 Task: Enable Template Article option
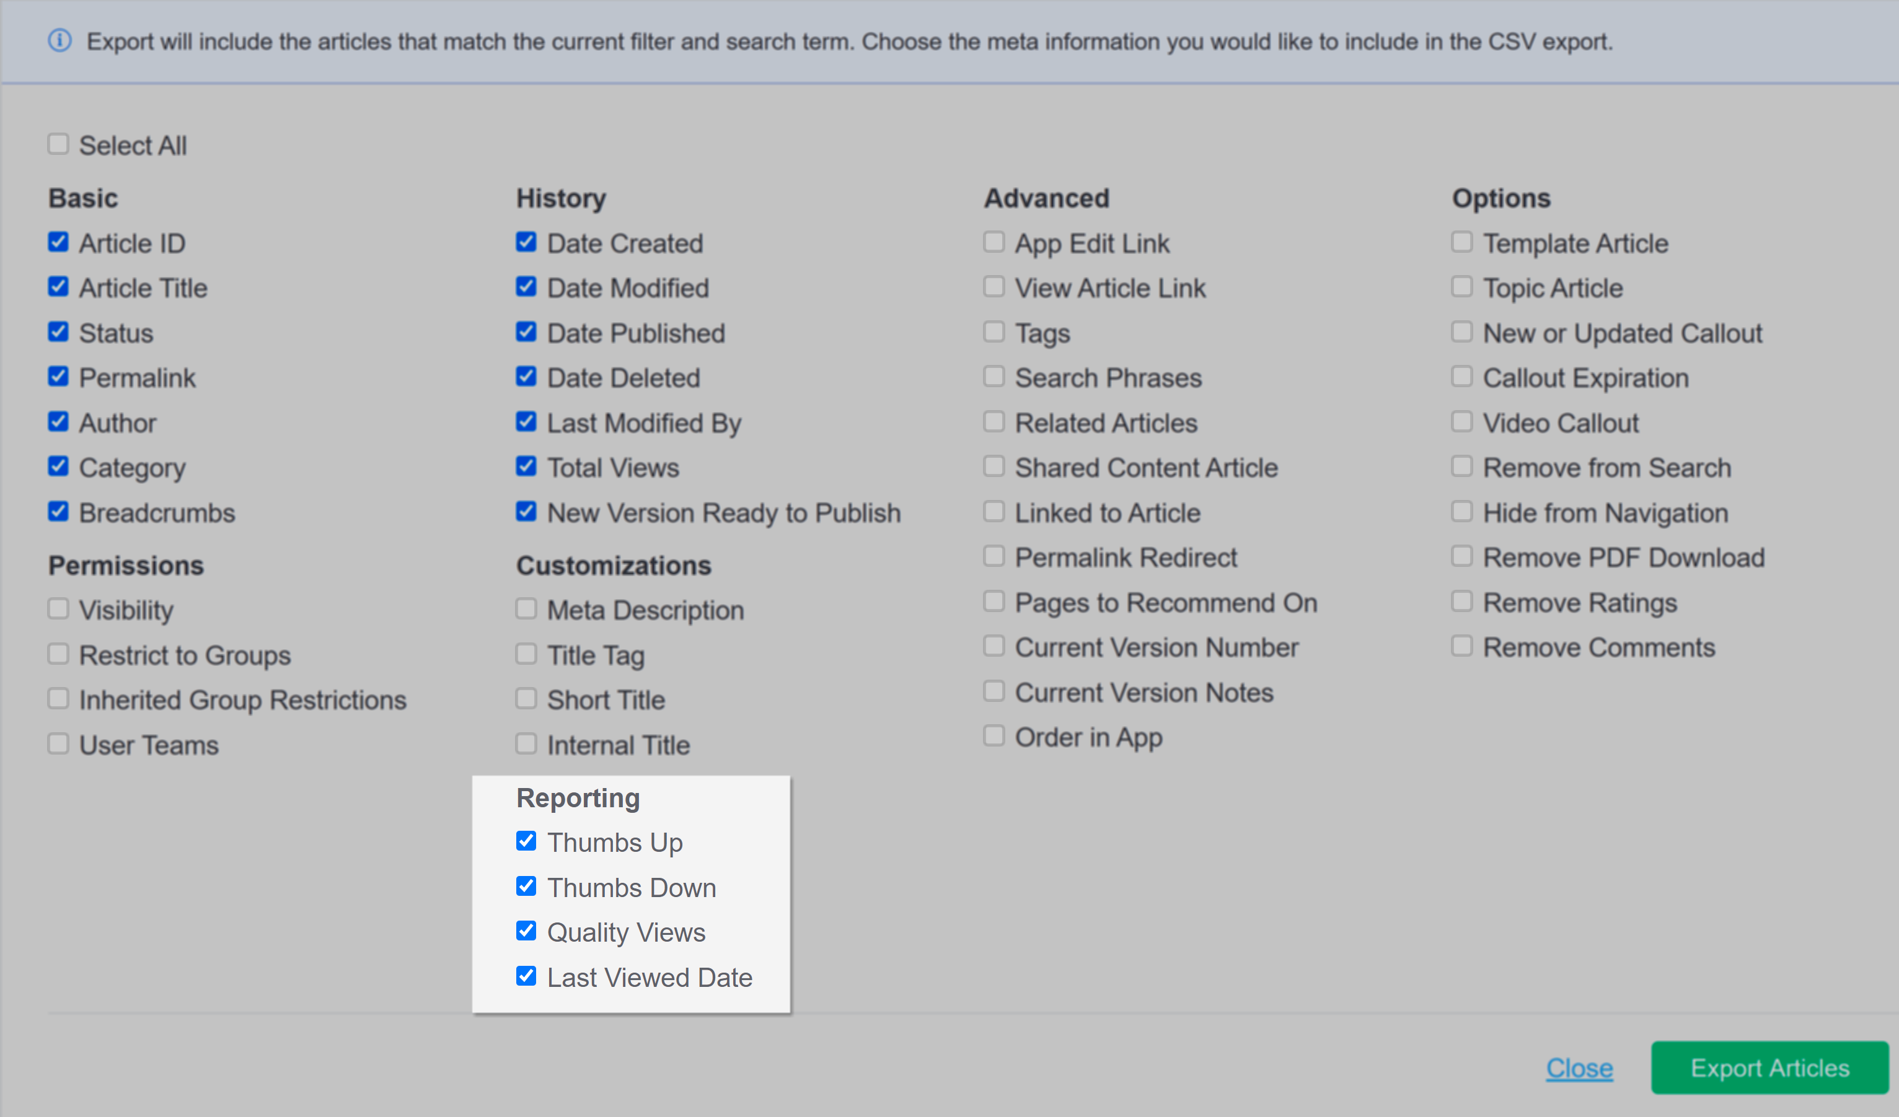[1462, 242]
